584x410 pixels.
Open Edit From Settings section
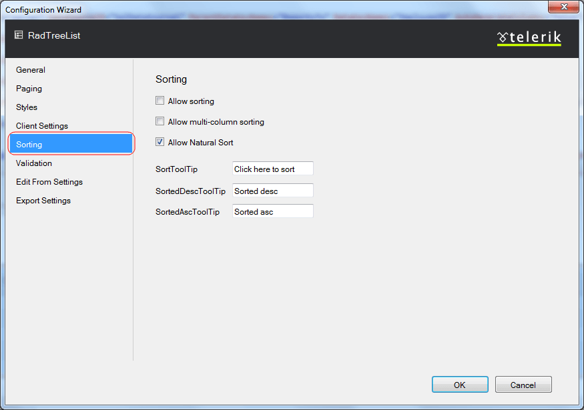(49, 181)
